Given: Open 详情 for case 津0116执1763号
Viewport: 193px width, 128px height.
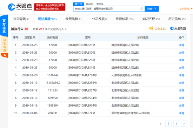Looking at the screenshot, I should click(x=181, y=75).
